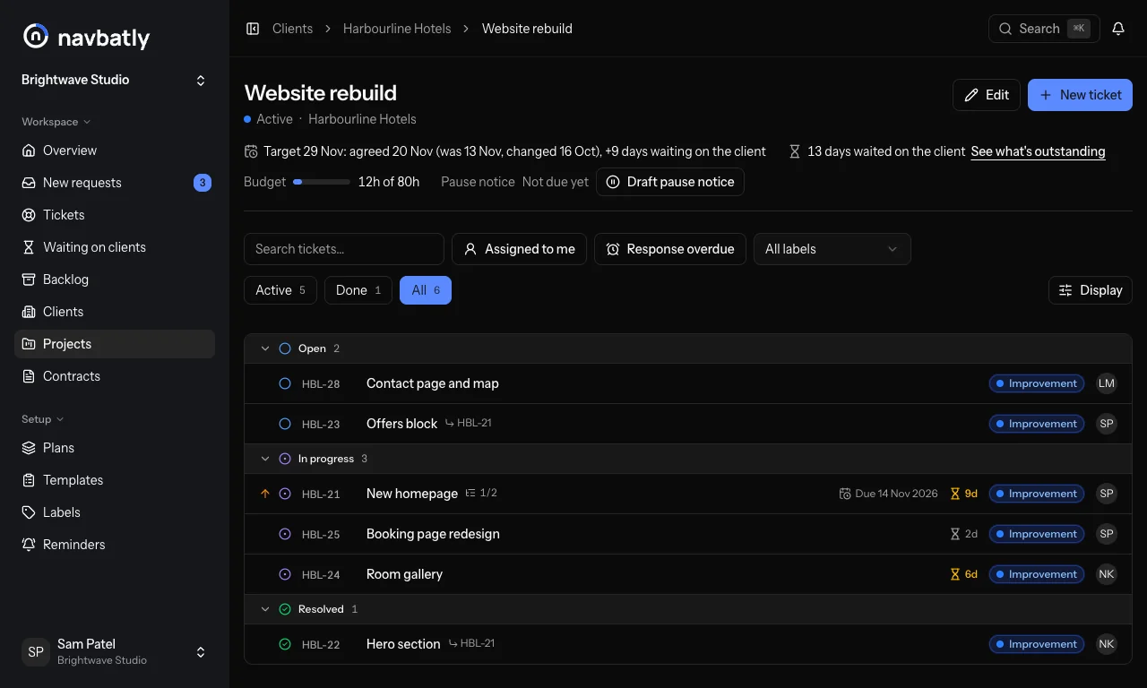The width and height of the screenshot is (1147, 688).
Task: Open All labels dropdown
Action: (832, 249)
